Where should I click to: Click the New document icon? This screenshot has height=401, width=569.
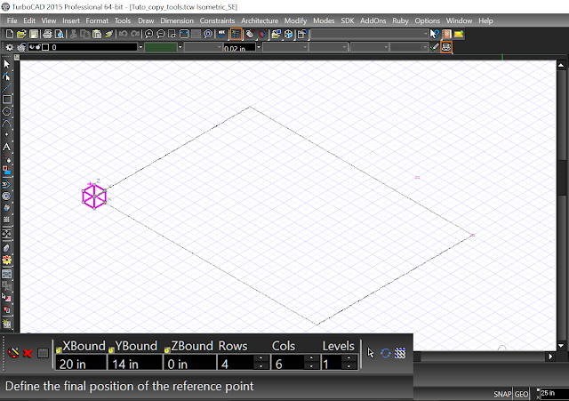click(x=10, y=34)
